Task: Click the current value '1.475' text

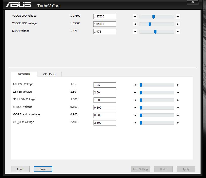Action: [74, 31]
